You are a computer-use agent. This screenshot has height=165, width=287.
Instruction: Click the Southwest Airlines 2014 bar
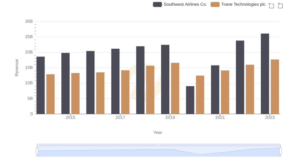tap(41, 85)
